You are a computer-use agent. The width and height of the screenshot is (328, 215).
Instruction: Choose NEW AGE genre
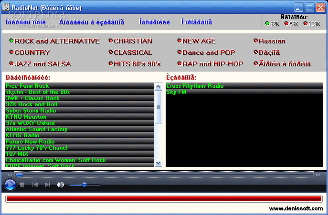[196, 41]
